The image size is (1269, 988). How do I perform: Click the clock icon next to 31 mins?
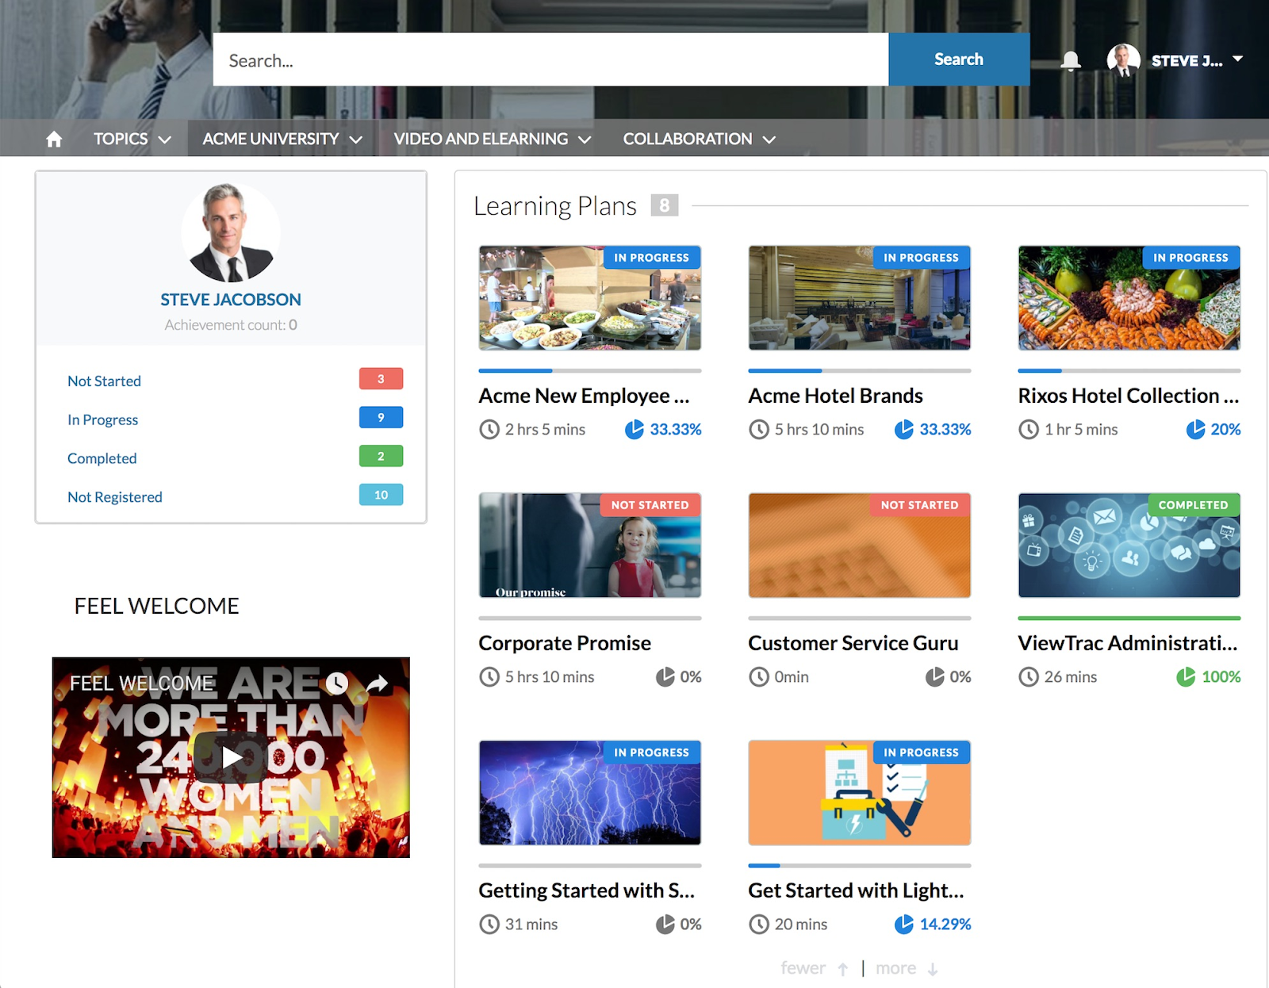(x=489, y=925)
